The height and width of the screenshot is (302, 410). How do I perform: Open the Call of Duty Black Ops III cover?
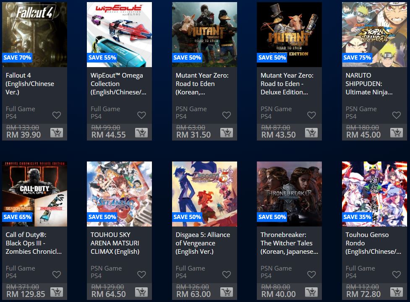pos(34,194)
